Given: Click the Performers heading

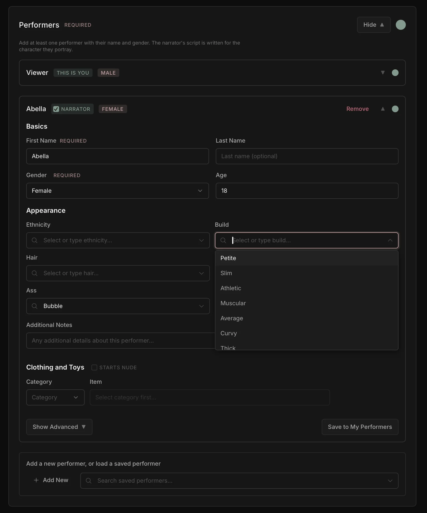Looking at the screenshot, I should (39, 25).
